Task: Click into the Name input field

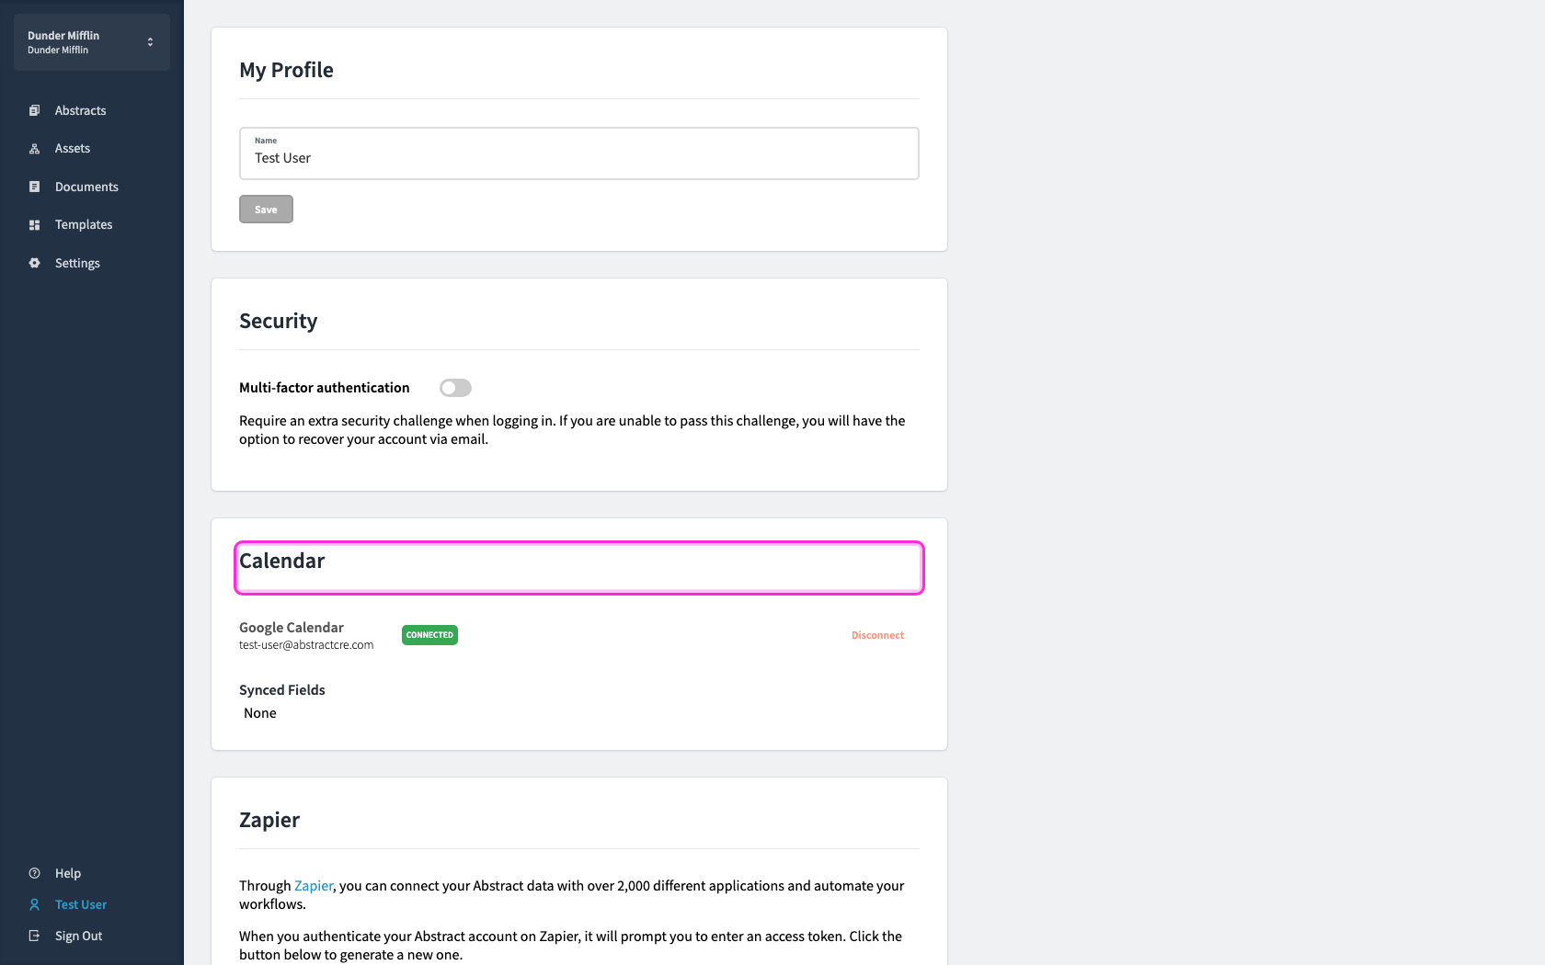Action: click(579, 153)
